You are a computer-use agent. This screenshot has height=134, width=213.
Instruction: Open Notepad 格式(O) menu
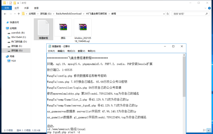click(x=71, y=51)
